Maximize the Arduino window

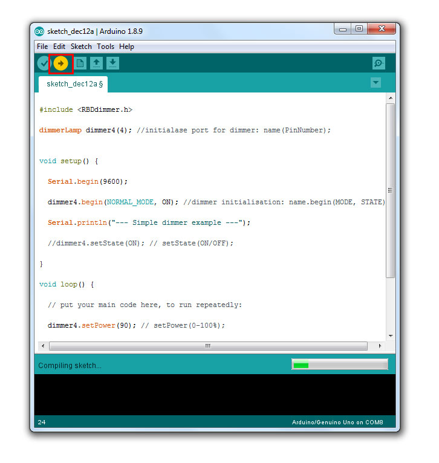pos(359,29)
